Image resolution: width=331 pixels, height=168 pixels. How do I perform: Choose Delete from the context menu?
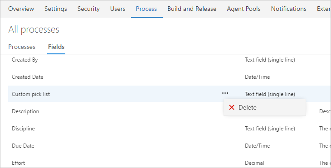point(265,107)
